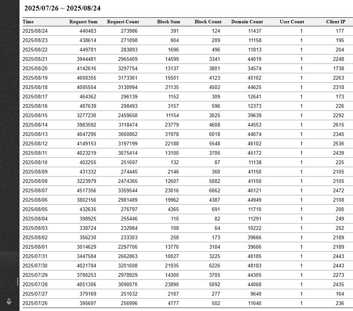Select the 2025/08/24 date cell
The height and width of the screenshot is (311, 353).
click(35, 31)
